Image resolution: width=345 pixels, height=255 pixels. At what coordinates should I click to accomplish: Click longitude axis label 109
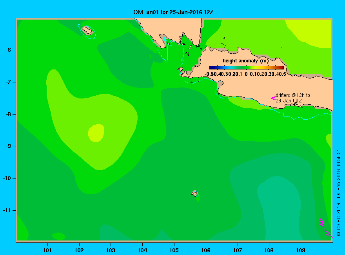click(x=301, y=250)
